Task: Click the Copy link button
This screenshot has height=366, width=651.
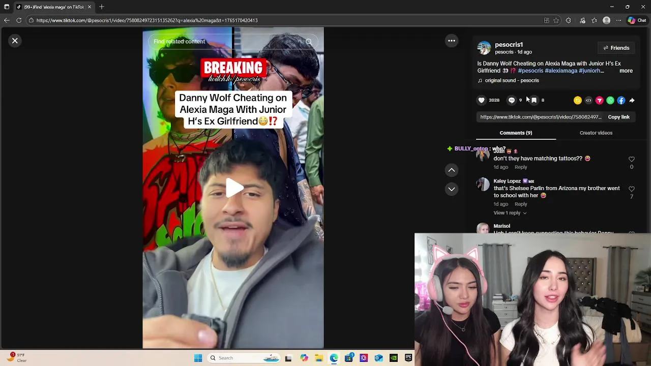Action: click(618, 117)
